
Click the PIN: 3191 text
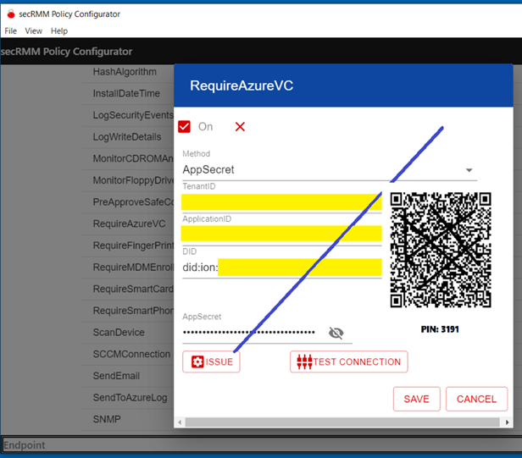(x=440, y=329)
